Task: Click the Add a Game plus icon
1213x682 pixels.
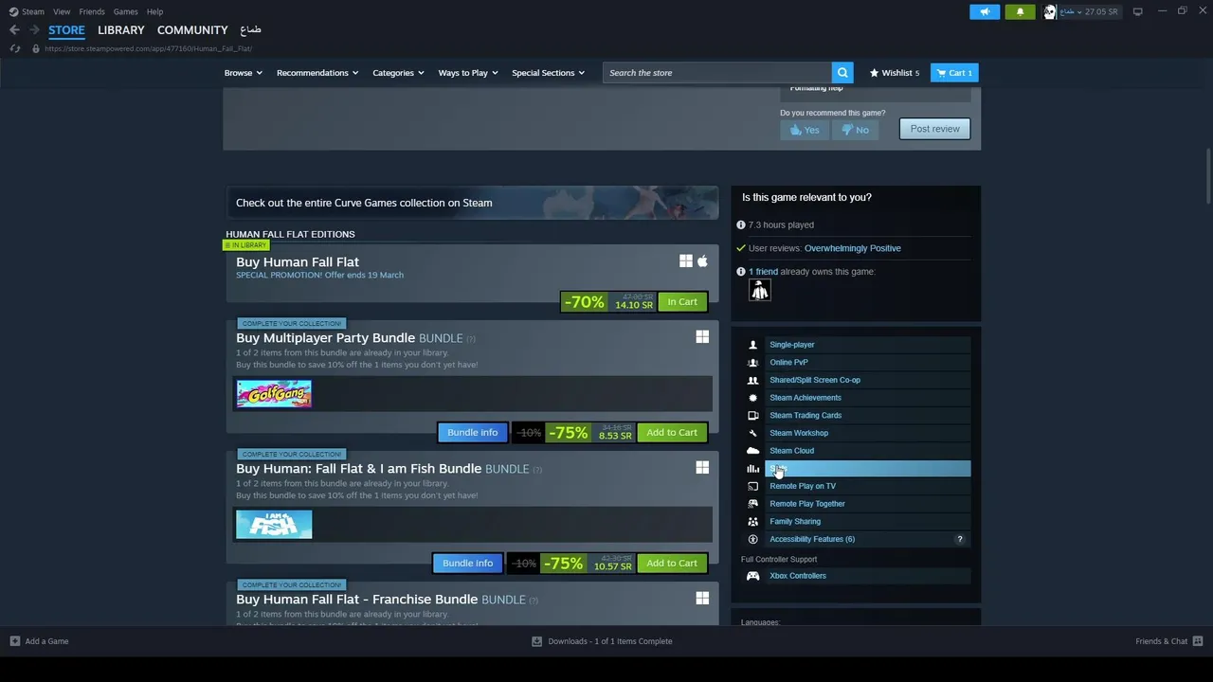Action: tap(15, 641)
